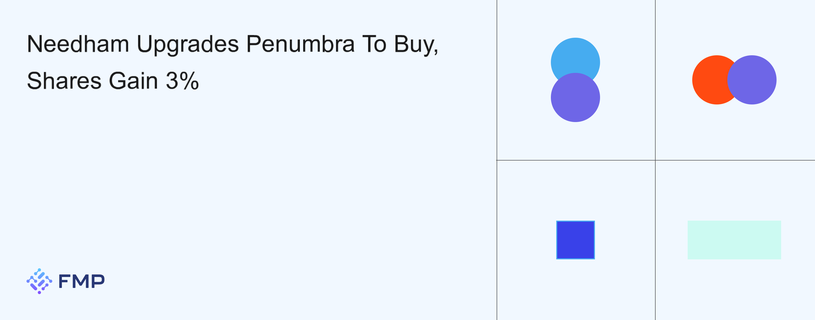Click the mint green rectangle
Screen dimensions: 815x320
pos(734,240)
